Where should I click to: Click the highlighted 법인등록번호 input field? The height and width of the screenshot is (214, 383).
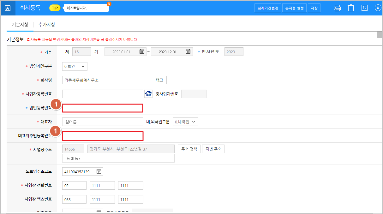(102, 108)
